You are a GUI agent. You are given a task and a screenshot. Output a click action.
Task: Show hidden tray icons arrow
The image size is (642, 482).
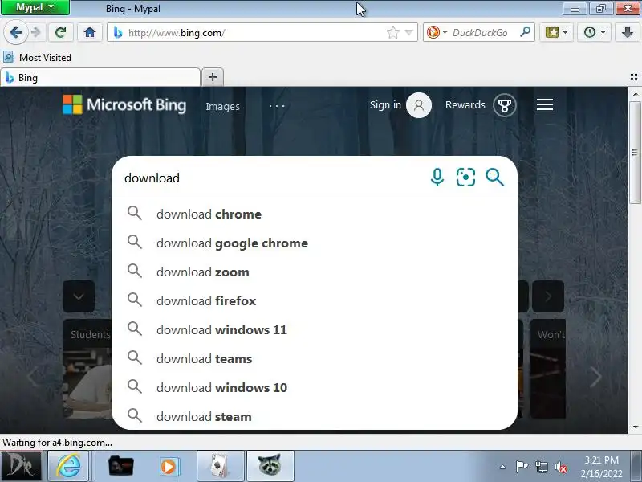pyautogui.click(x=502, y=467)
